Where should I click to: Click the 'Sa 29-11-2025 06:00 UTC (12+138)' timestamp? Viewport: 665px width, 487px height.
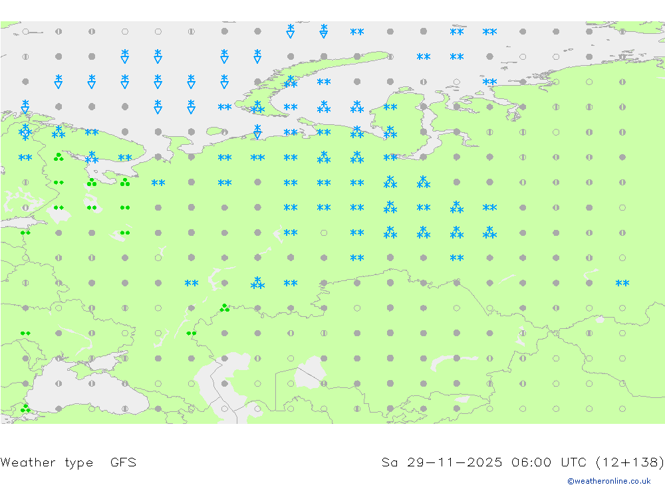coord(523,462)
